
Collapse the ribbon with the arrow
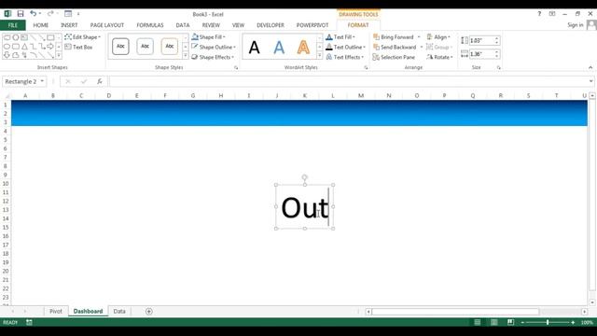point(590,67)
